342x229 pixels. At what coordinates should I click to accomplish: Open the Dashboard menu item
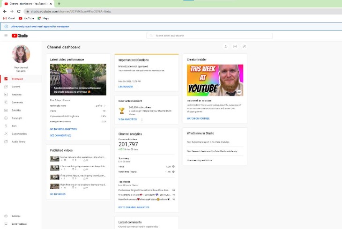(21, 79)
